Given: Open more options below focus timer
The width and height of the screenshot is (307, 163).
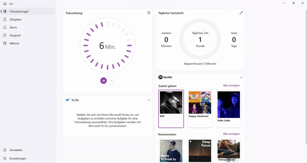Looking at the screenshot, I should click(112, 81).
